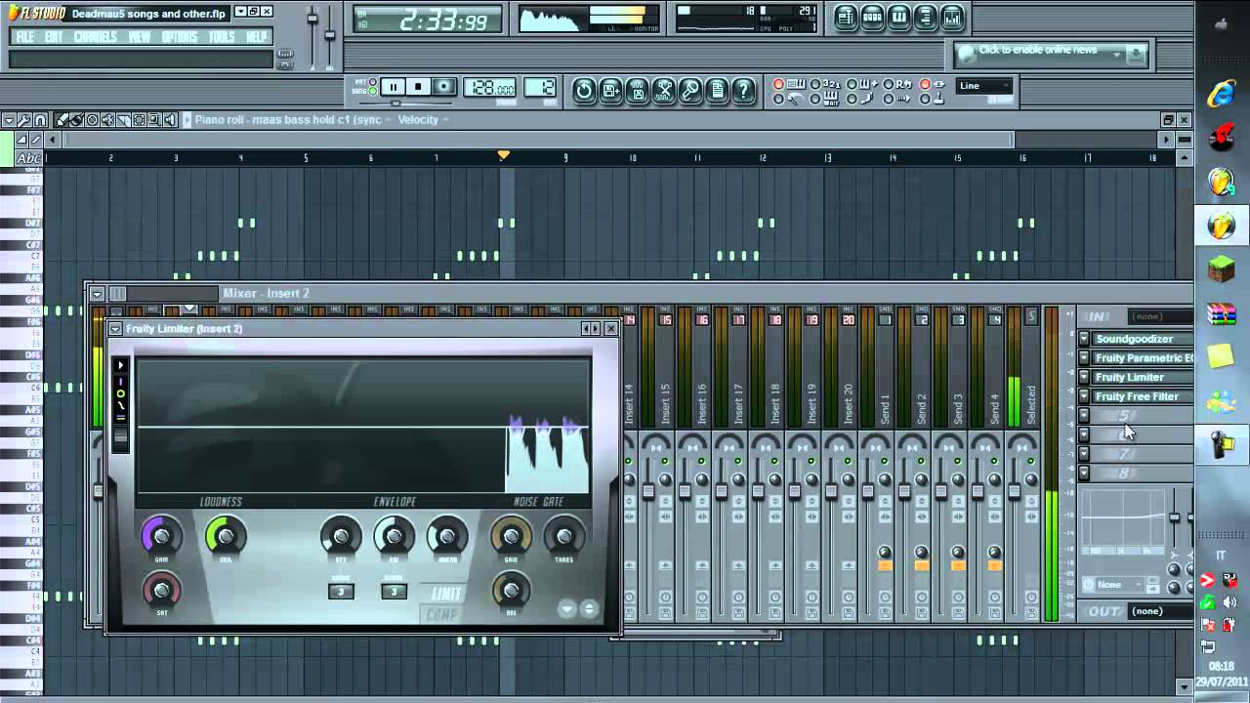Stop playback with the stop button
This screenshot has width=1250, height=703.
click(418, 87)
